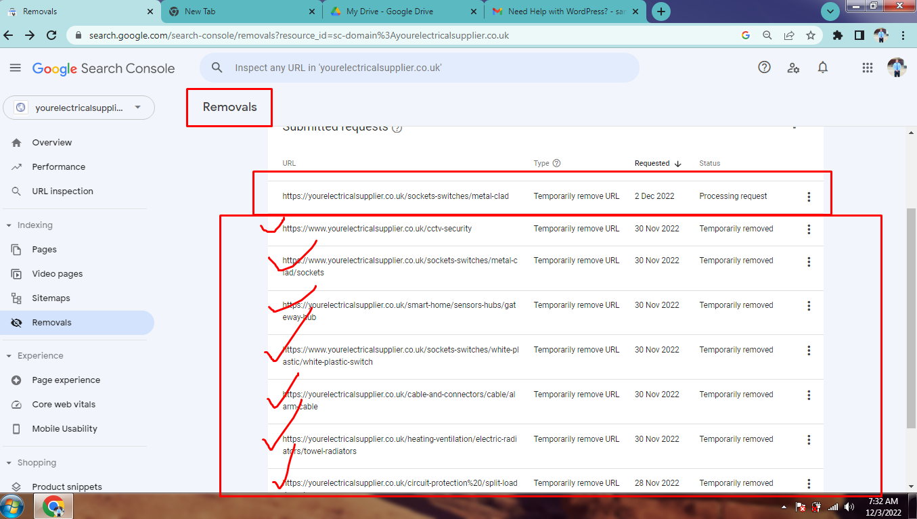Click the Type column help tooltip
The width and height of the screenshot is (917, 519).
(x=556, y=162)
